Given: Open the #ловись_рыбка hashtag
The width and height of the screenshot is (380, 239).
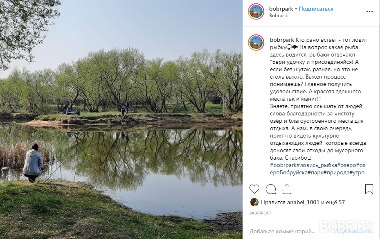Looking at the screenshot, I should pos(317,165).
